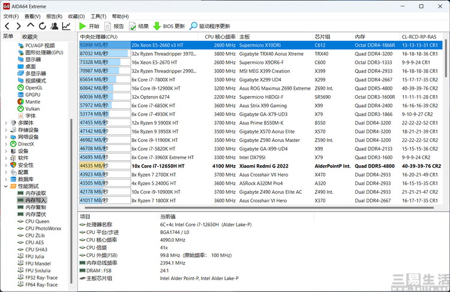
Task: Select 视频模式 tree item
Action: click(x=32, y=81)
